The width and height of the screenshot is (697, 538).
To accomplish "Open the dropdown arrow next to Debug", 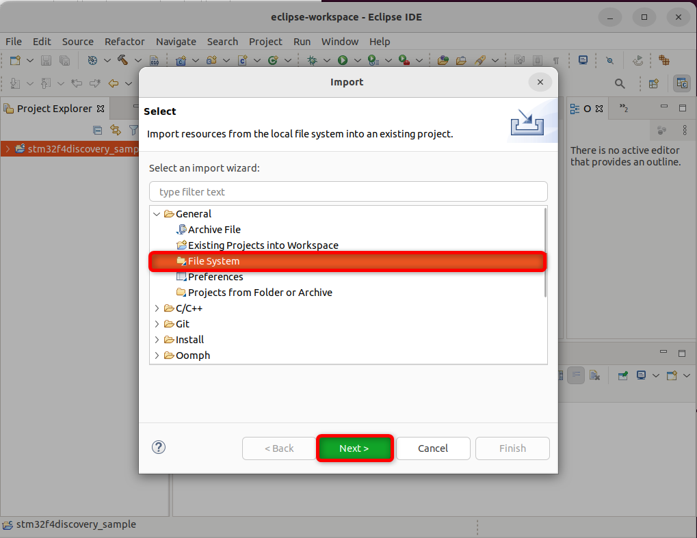I will pos(327,60).
